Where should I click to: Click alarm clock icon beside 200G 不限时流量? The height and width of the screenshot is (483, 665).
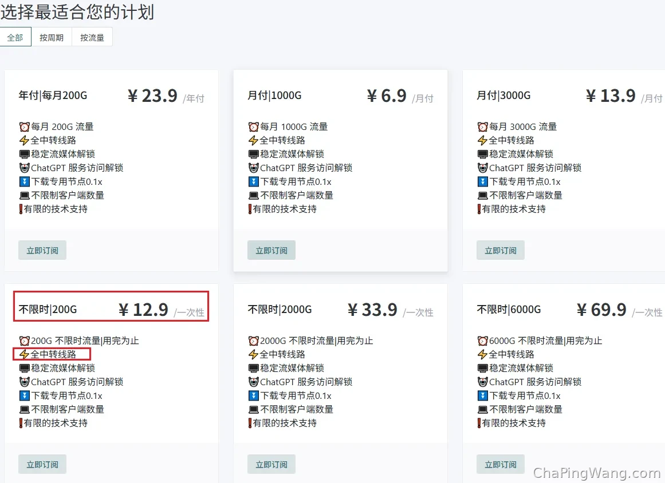(25, 341)
